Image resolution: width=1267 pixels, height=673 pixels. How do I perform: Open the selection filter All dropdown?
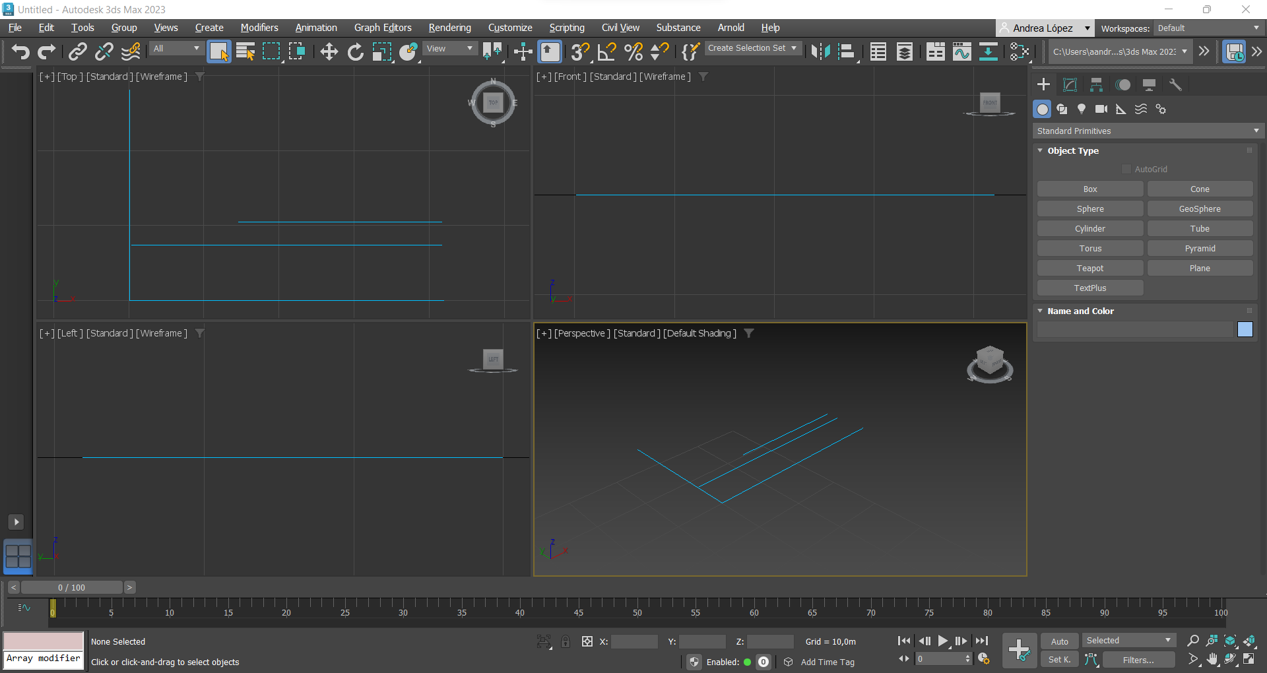[176, 48]
